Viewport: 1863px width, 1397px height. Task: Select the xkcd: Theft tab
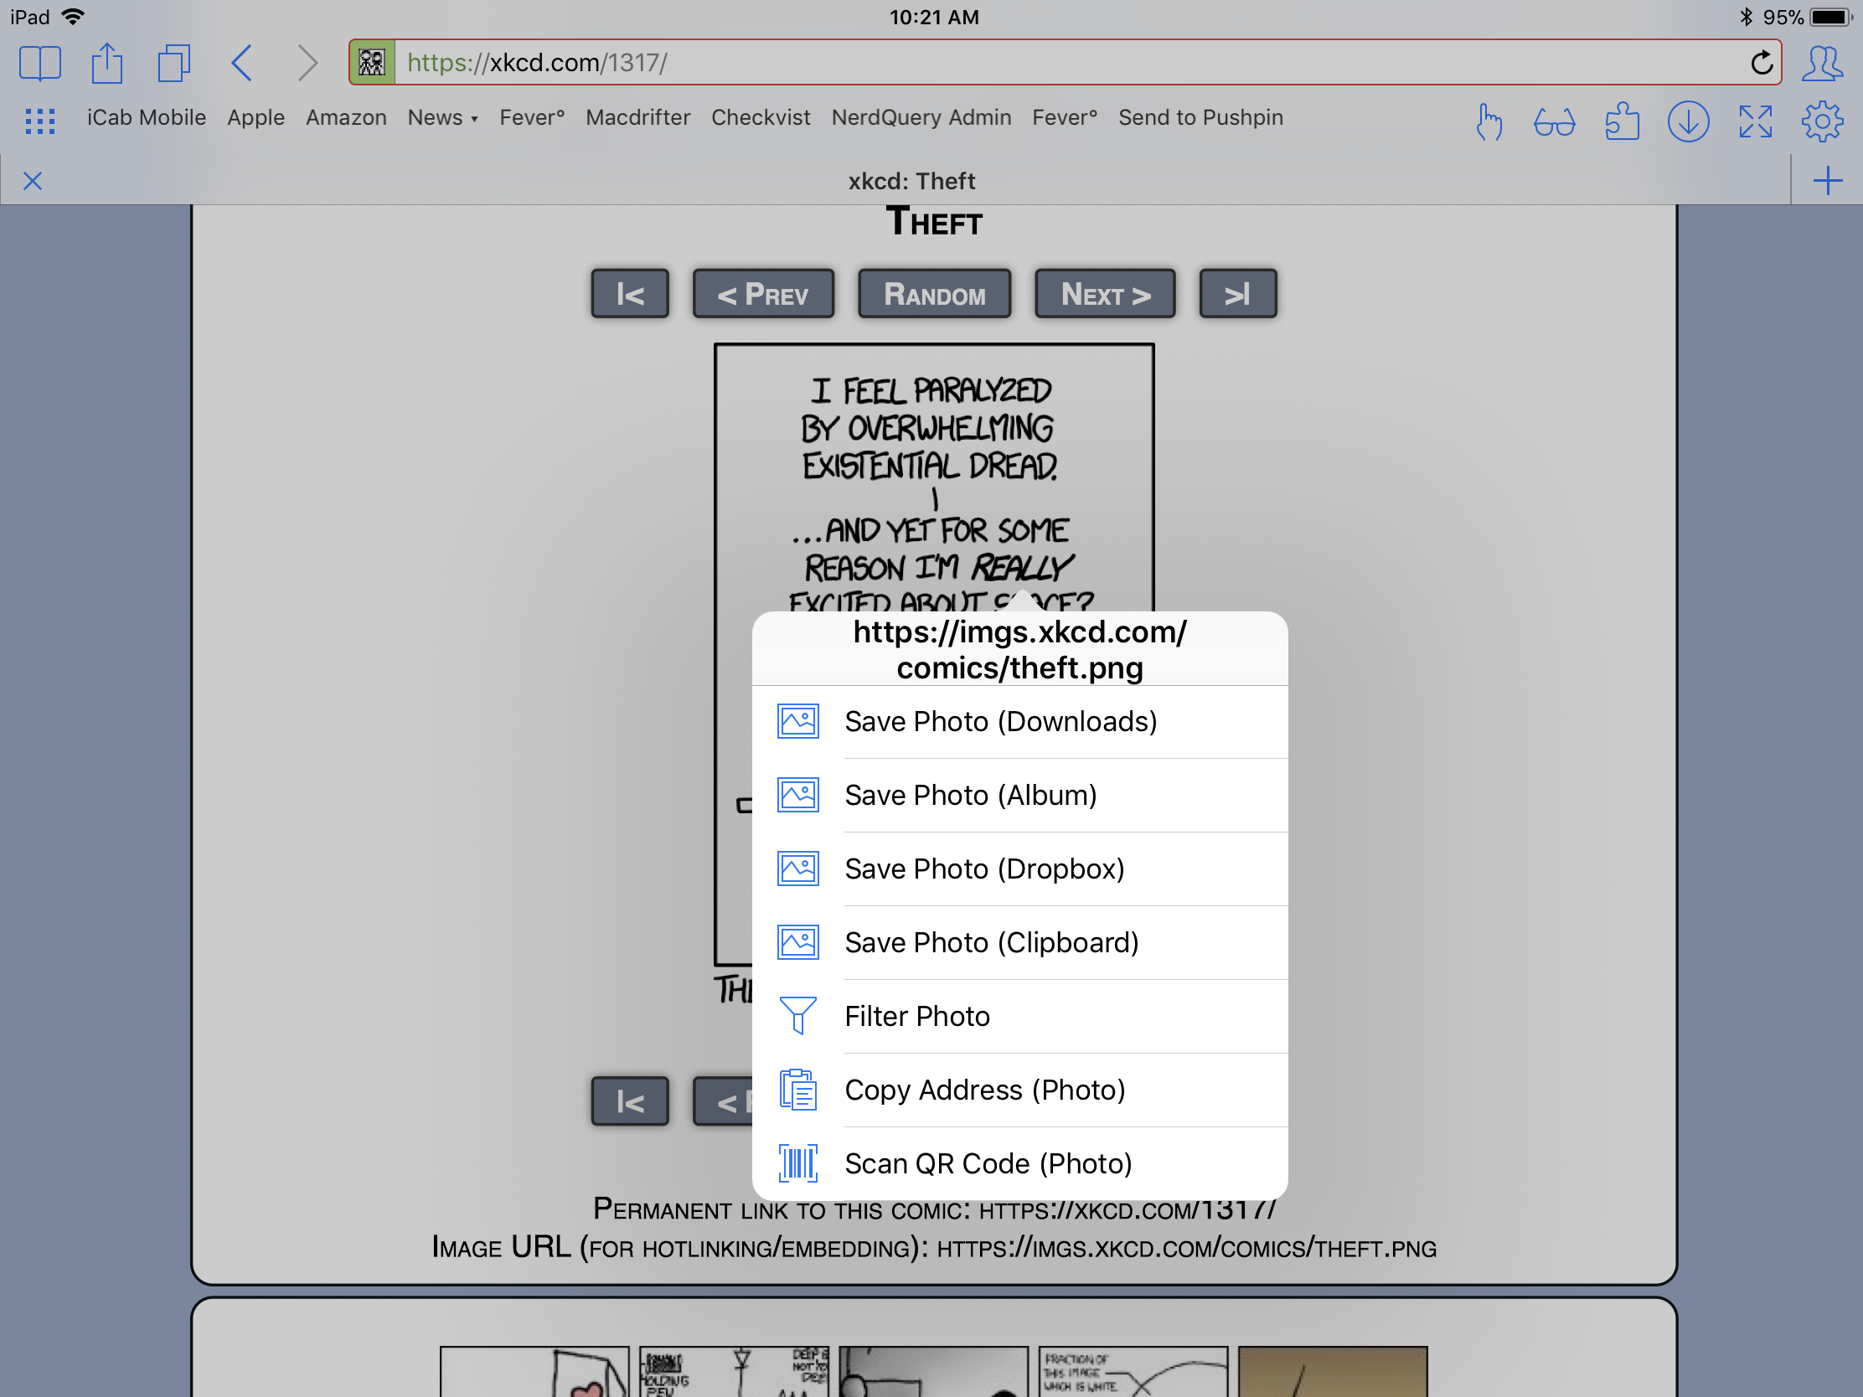click(x=911, y=181)
